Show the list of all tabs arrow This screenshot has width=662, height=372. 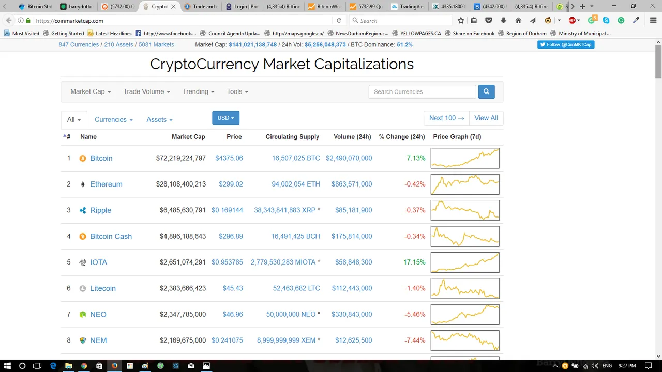click(x=592, y=7)
